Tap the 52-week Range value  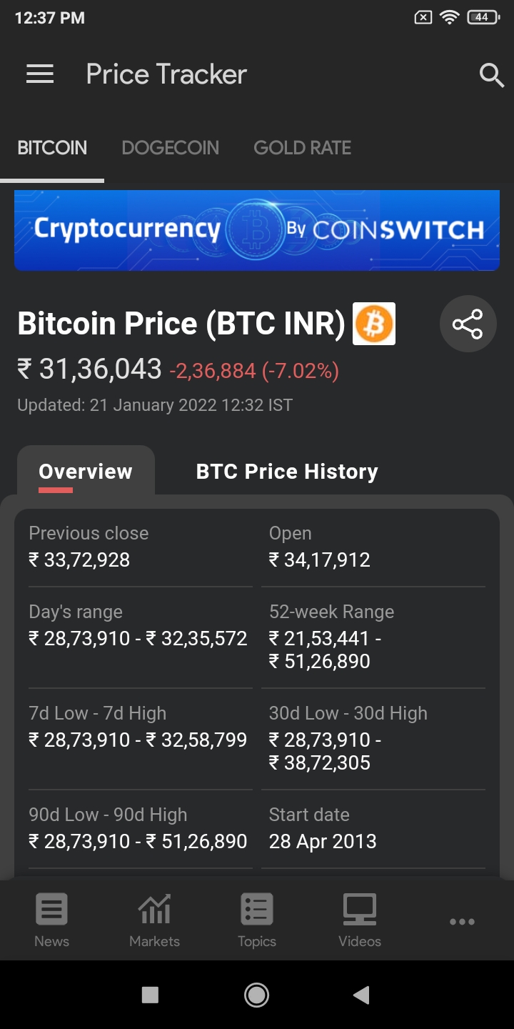pyautogui.click(x=325, y=650)
